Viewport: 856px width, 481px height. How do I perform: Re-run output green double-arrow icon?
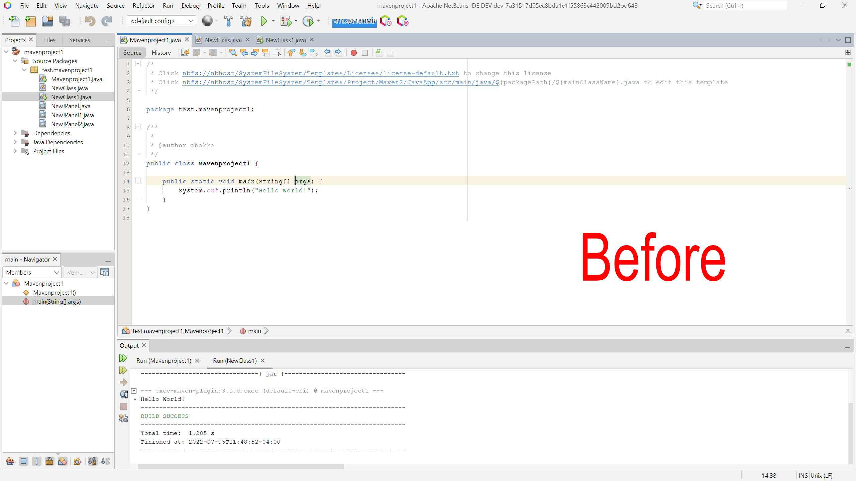(x=123, y=358)
